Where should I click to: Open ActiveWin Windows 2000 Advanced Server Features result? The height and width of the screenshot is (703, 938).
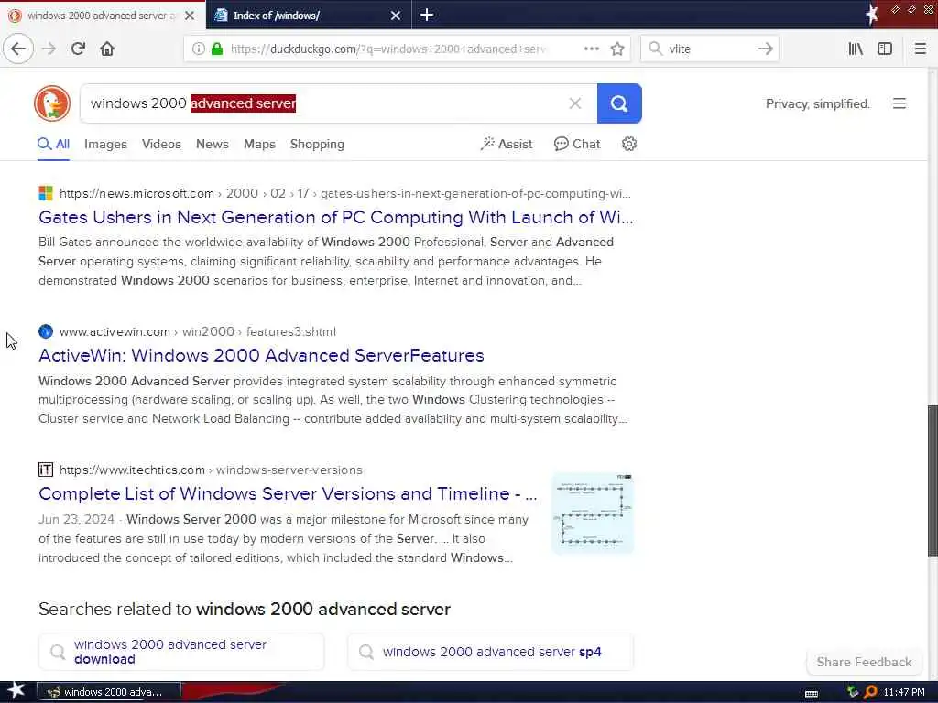coord(261,355)
